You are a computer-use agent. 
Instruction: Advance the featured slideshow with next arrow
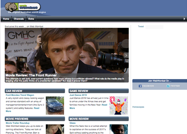pos(126,55)
